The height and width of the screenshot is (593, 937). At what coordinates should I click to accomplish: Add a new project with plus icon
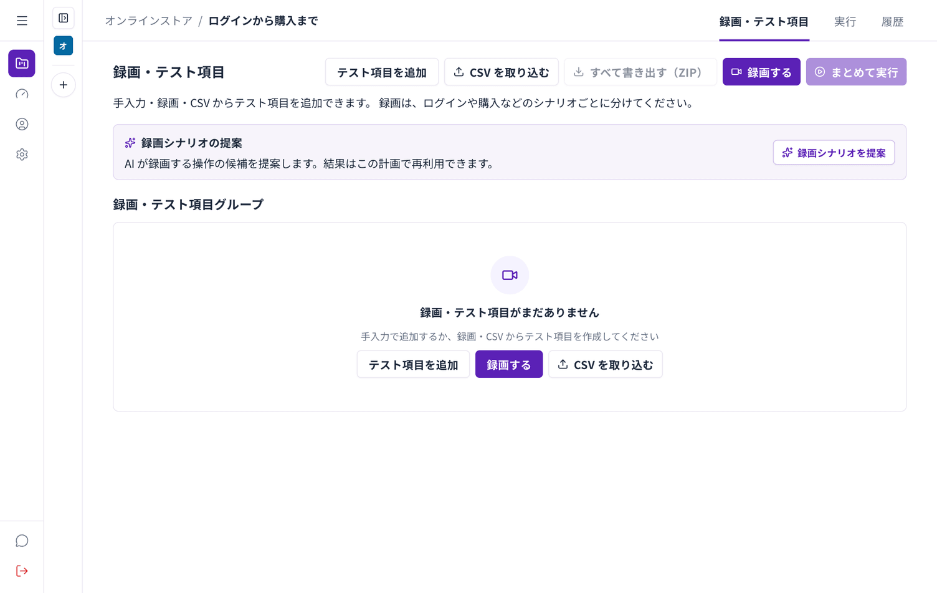[x=63, y=85]
